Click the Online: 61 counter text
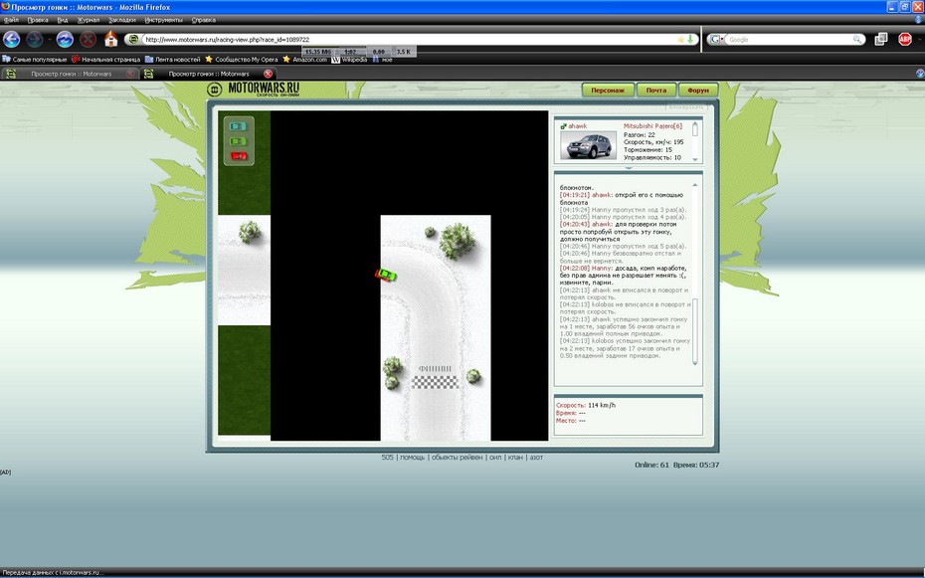 [x=651, y=465]
